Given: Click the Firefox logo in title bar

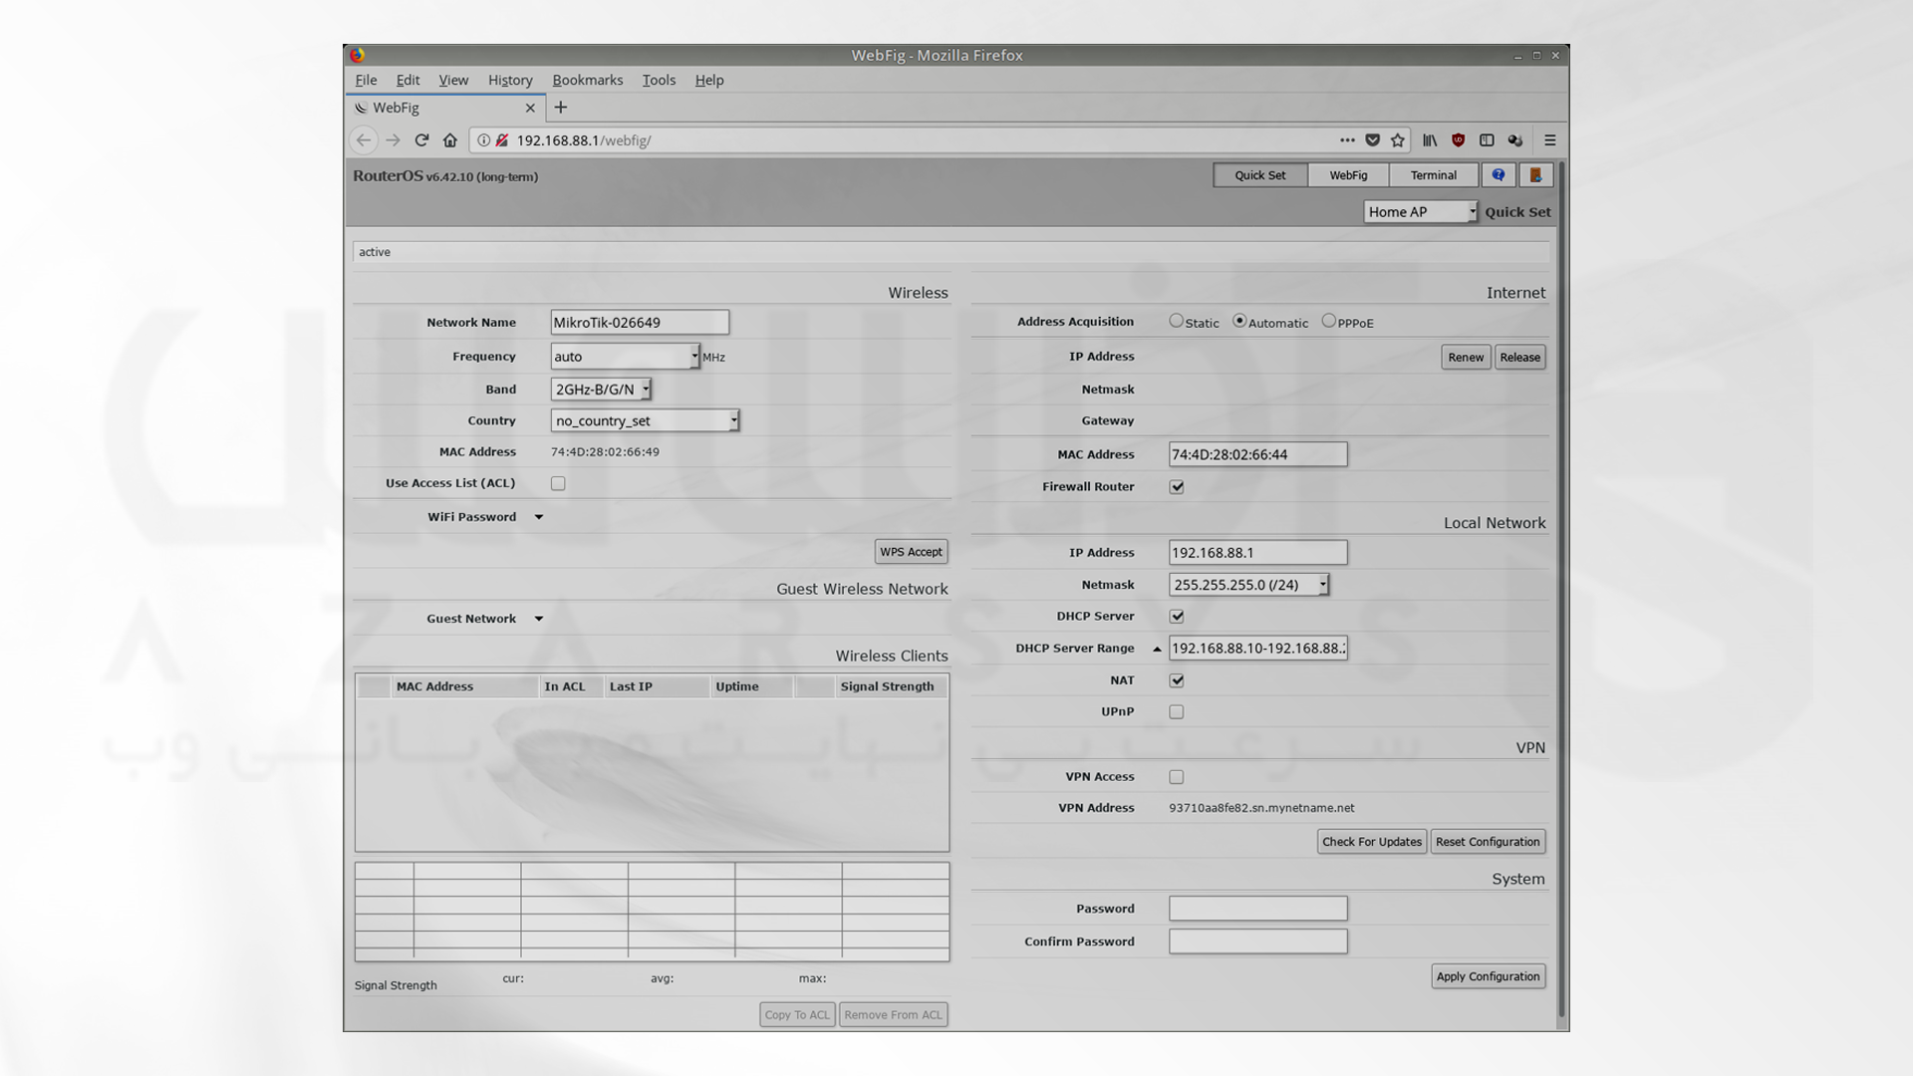Looking at the screenshot, I should (x=357, y=55).
